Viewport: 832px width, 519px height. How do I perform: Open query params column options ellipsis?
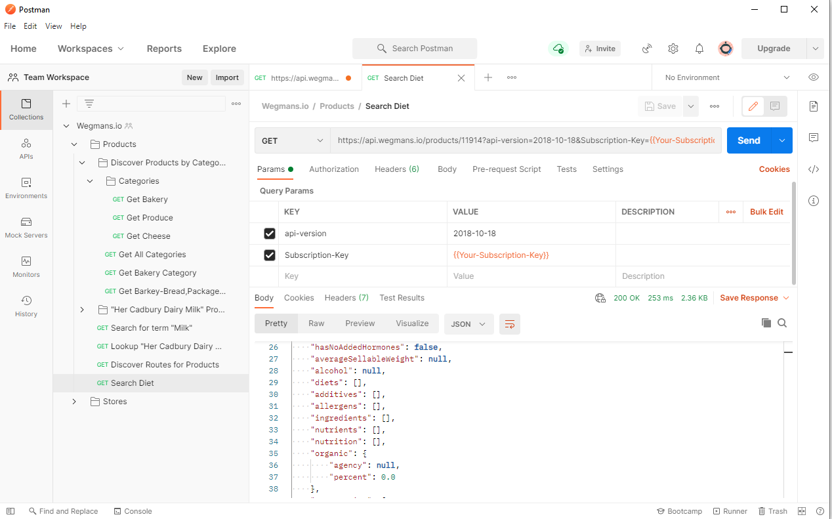point(731,212)
